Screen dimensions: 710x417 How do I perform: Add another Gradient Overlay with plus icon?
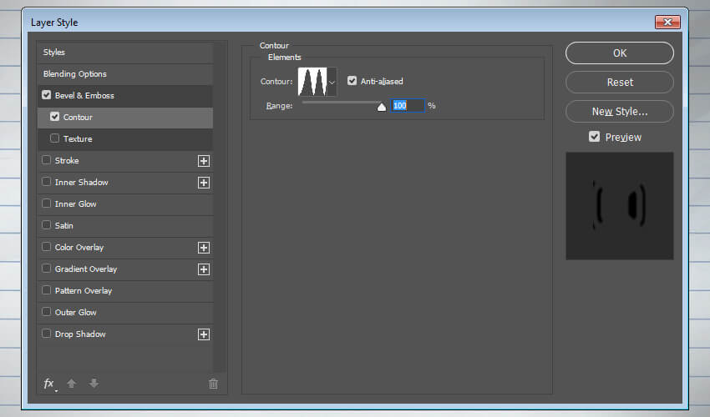pyautogui.click(x=204, y=269)
